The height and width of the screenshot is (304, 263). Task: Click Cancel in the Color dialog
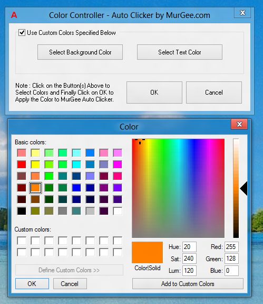click(70, 283)
